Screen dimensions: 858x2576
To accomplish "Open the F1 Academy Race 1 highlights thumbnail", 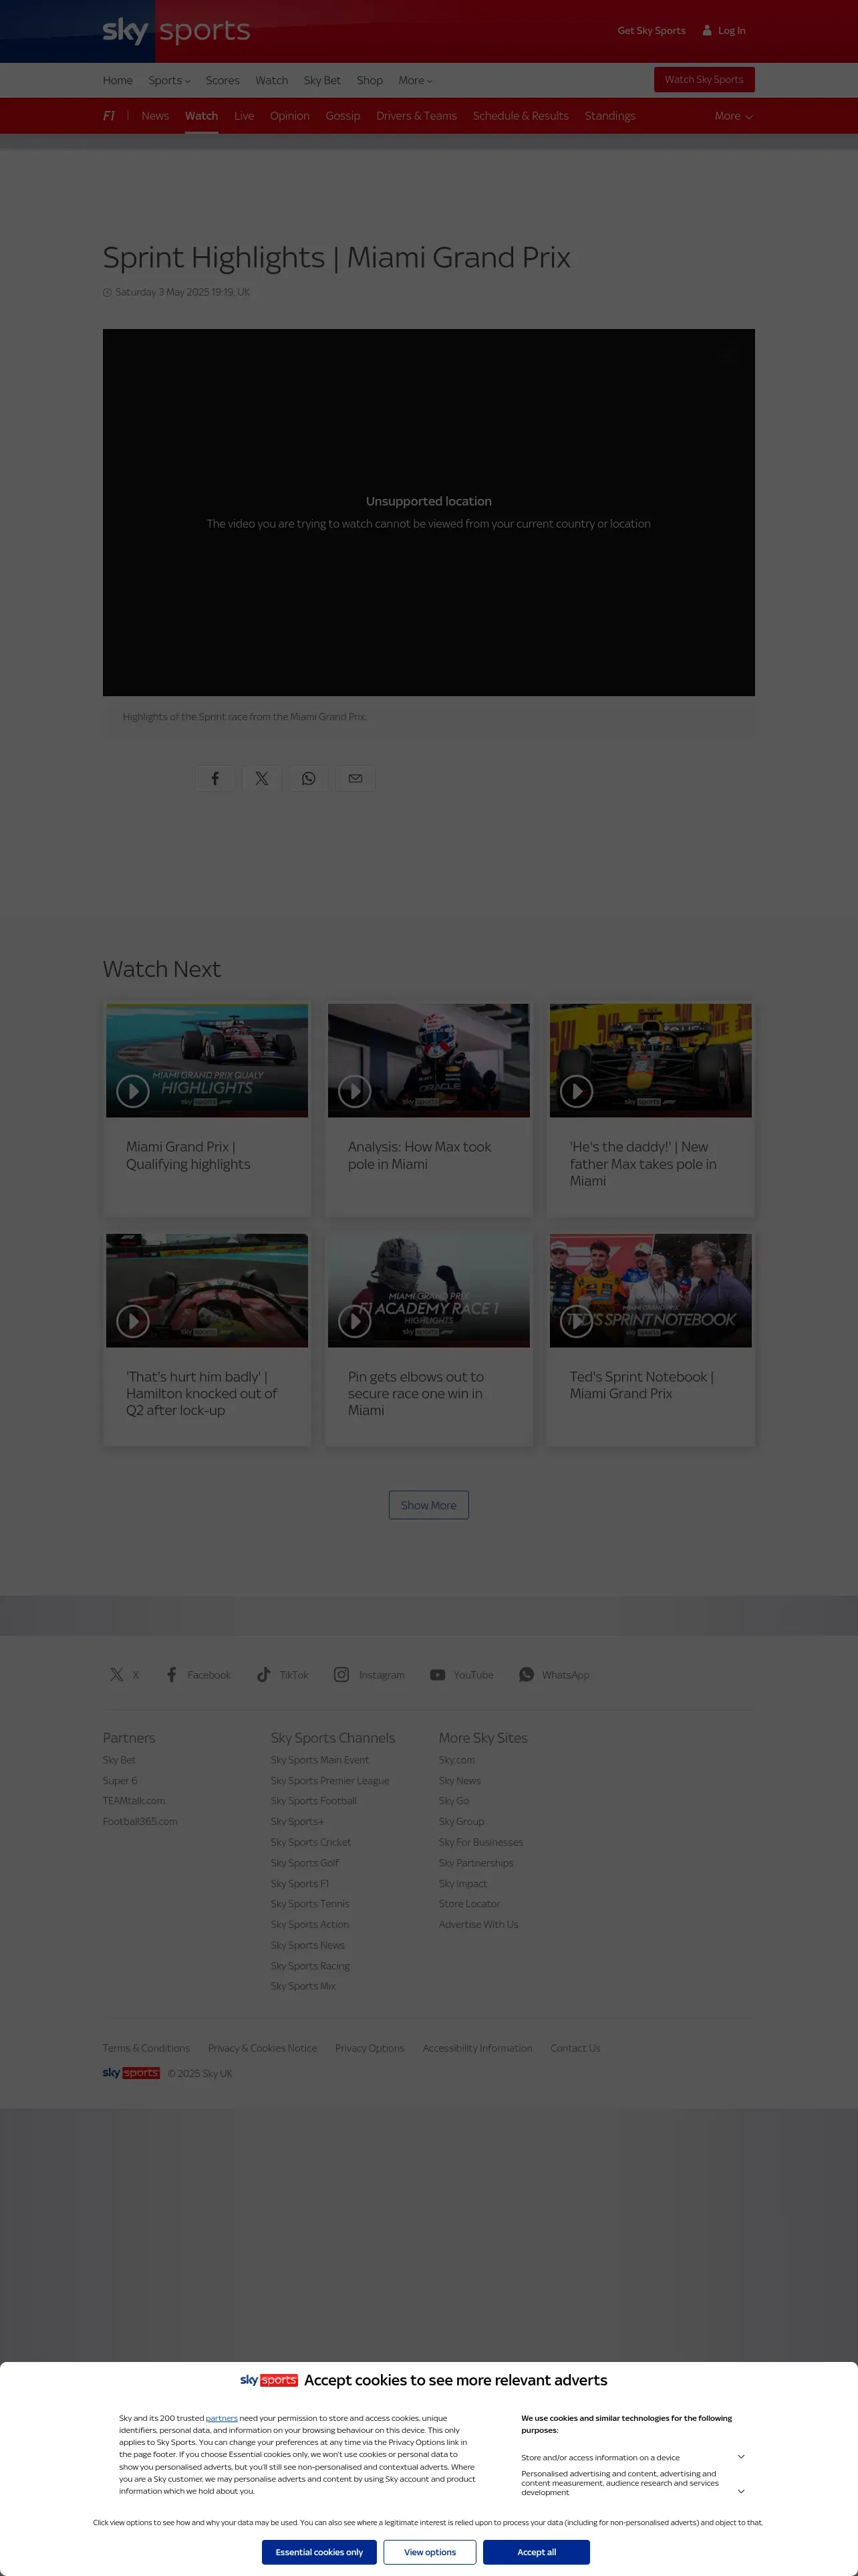I will [x=428, y=1290].
